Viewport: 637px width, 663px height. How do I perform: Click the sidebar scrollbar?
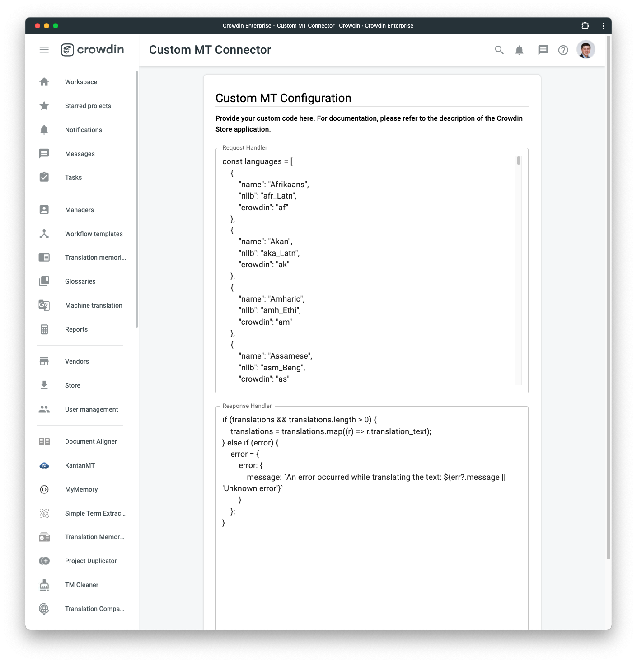point(137,199)
